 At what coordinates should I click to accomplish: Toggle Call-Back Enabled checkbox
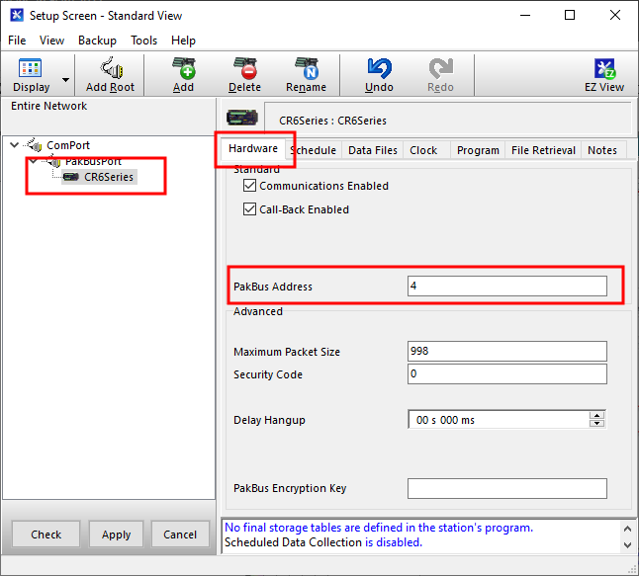[249, 209]
